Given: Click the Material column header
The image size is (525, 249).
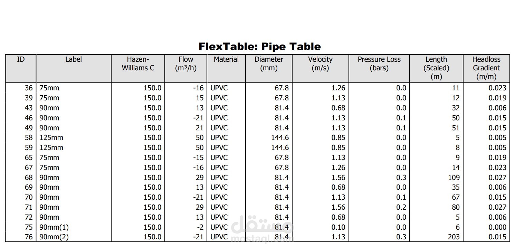Looking at the screenshot, I should coord(226,68).
